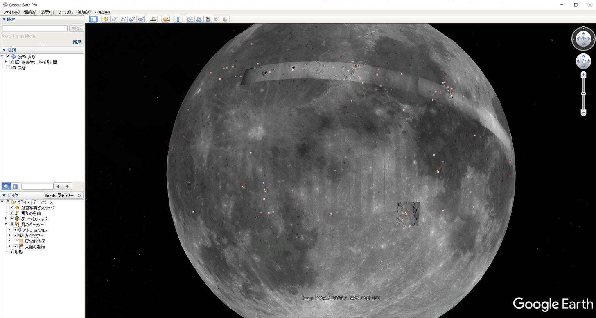Select the 保留 folder row label
596x318 pixels.
[x=21, y=68]
